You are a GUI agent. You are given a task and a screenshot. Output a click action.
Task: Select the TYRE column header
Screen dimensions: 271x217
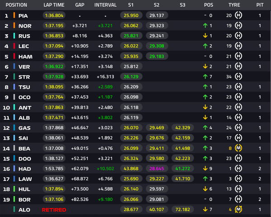click(234, 5)
